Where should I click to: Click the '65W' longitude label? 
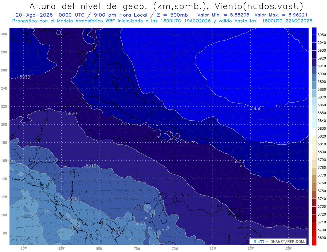(213, 248)
